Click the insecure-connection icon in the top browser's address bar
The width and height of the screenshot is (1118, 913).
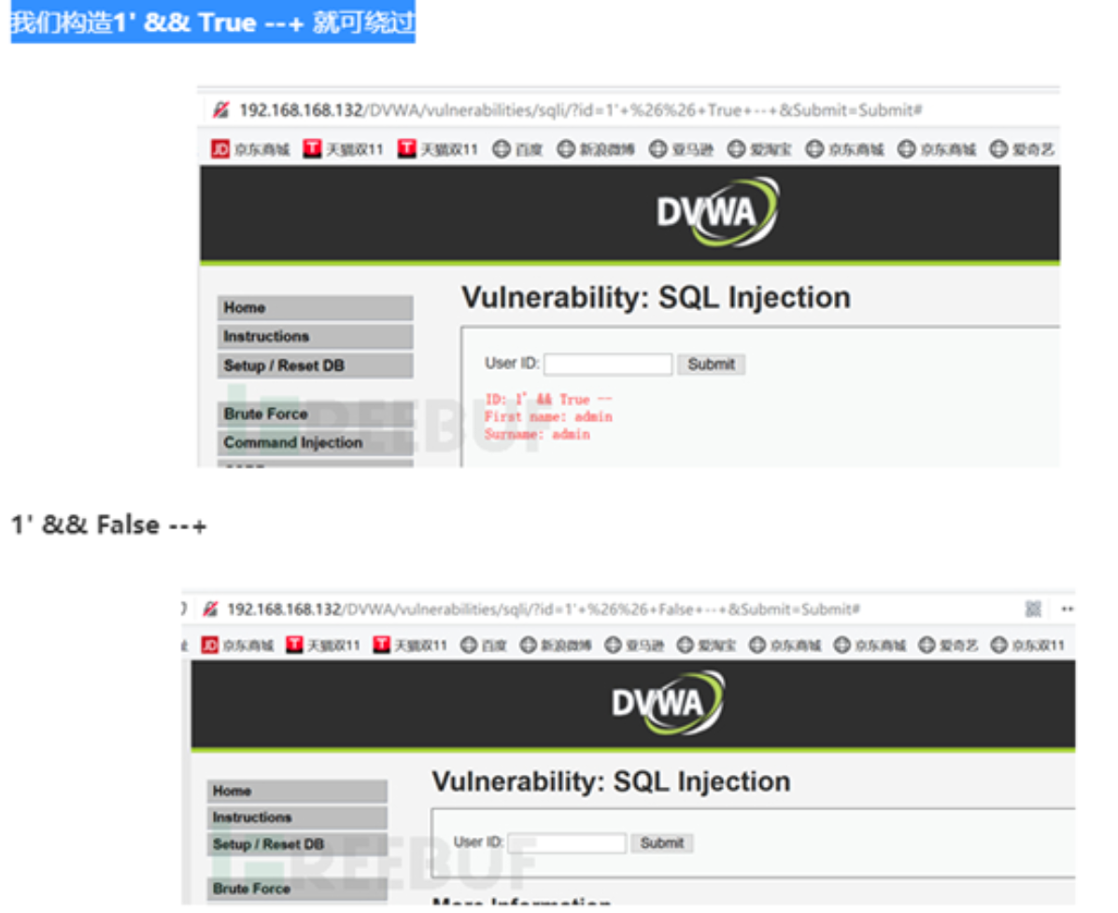(221, 110)
